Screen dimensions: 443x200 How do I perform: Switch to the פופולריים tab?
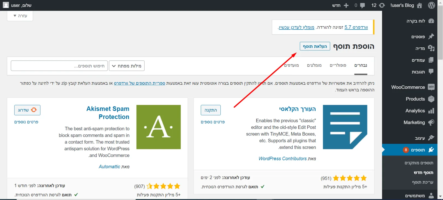click(338, 65)
